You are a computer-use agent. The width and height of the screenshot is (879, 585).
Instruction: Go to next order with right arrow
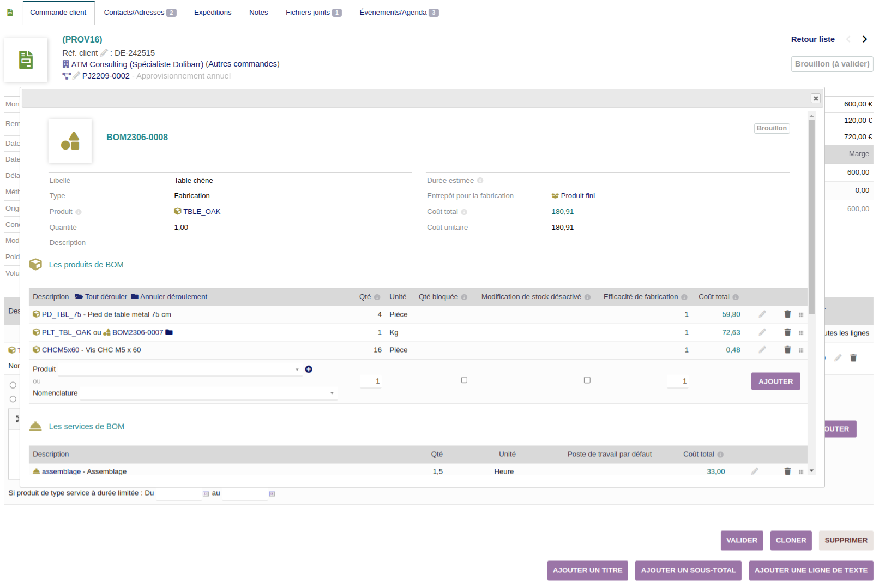[x=865, y=39]
